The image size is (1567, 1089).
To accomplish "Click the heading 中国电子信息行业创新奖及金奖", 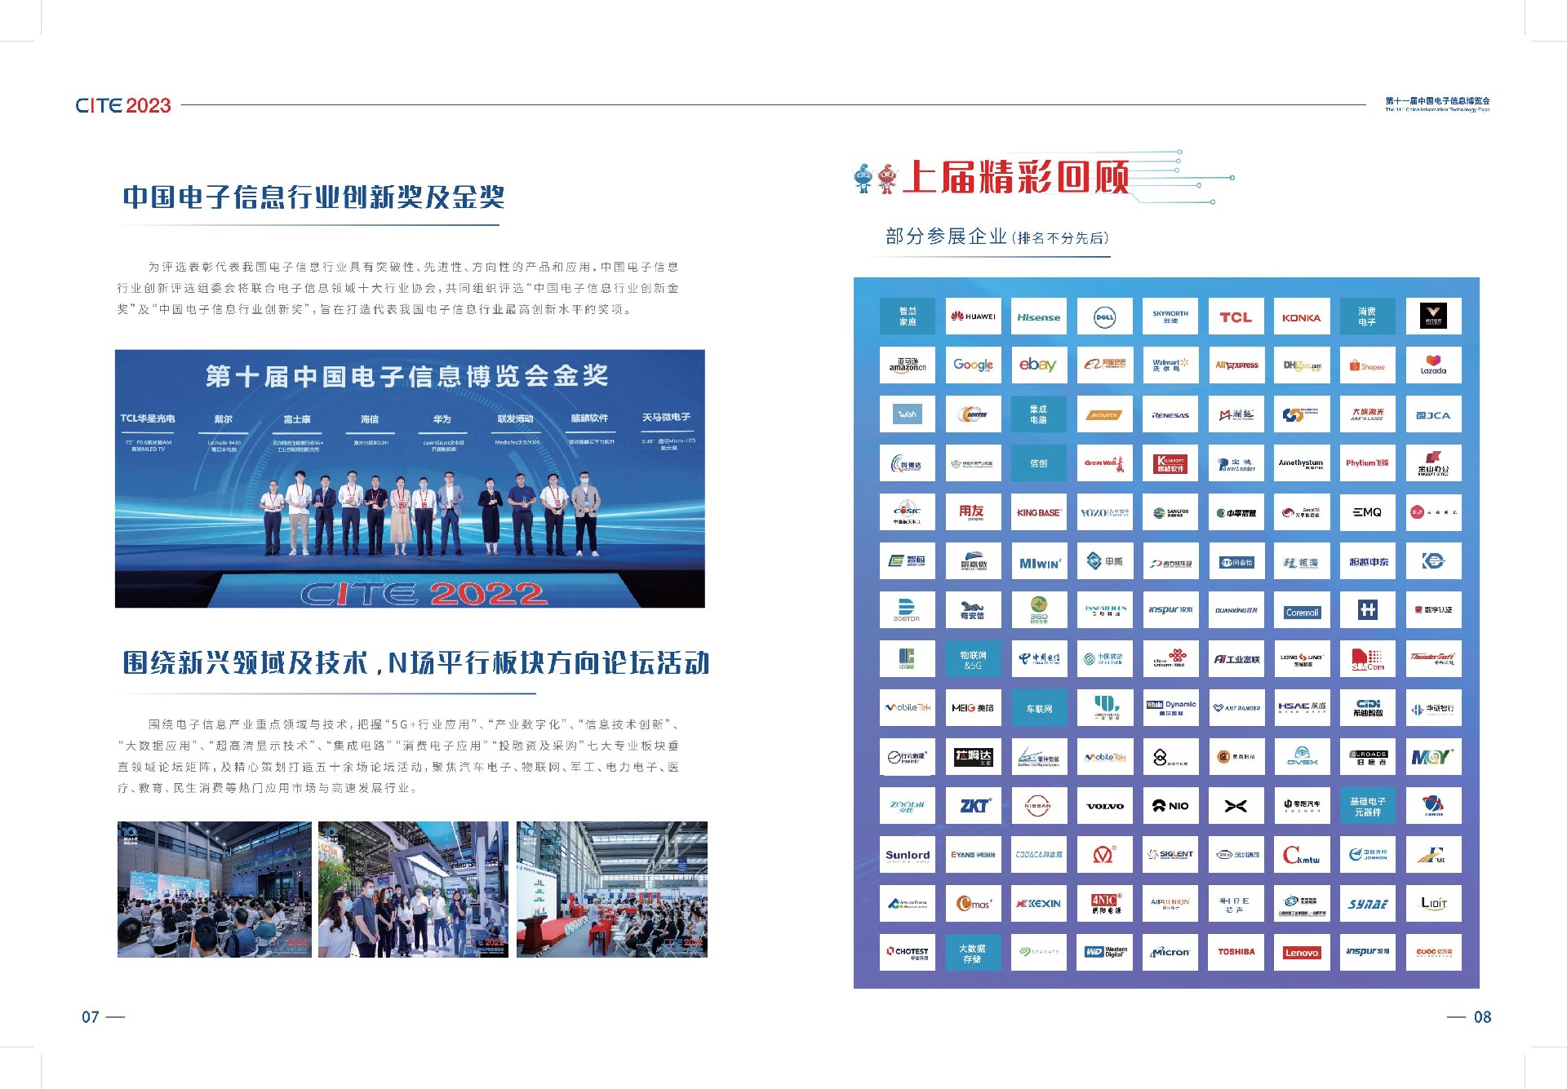I will (313, 197).
